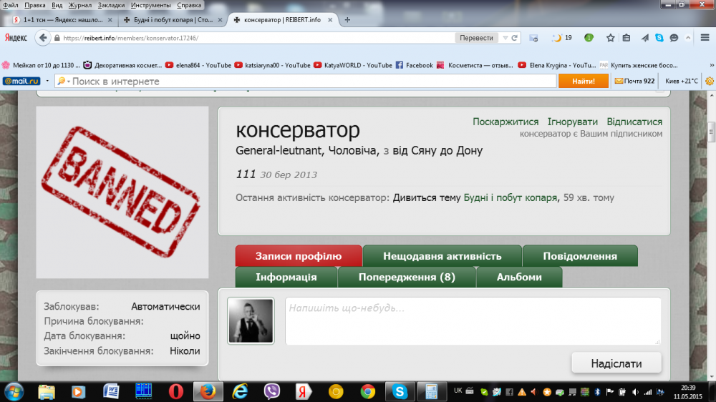The height and width of the screenshot is (402, 716).
Task: Open the Skype toolbar icon
Action: coord(659,38)
